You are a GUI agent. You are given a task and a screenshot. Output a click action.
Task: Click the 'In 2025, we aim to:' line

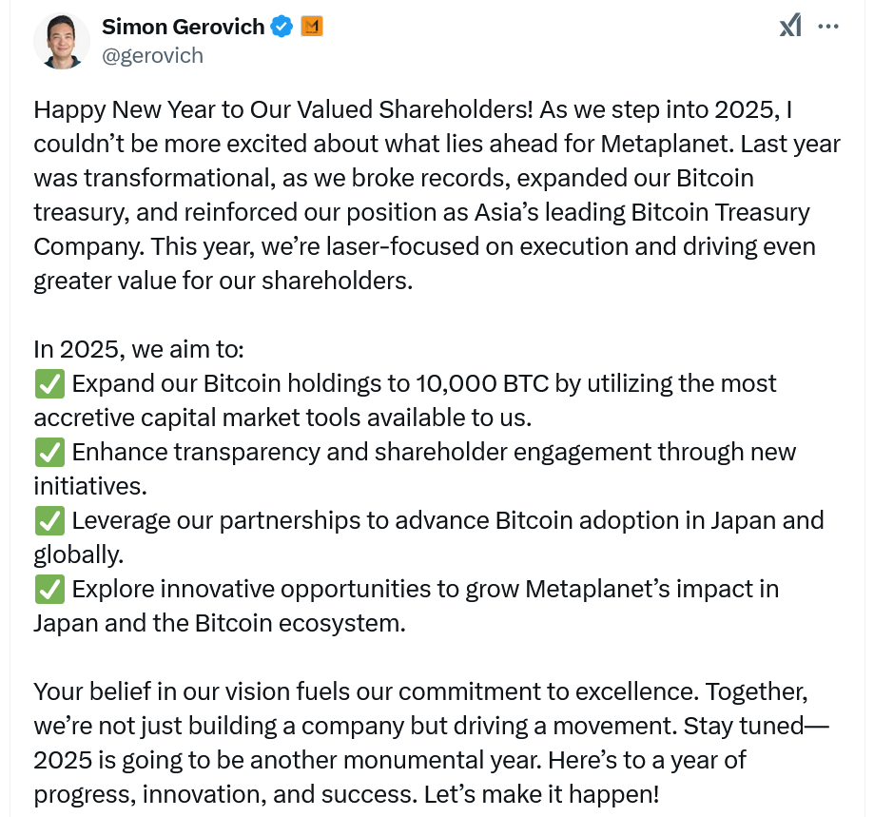pos(138,348)
